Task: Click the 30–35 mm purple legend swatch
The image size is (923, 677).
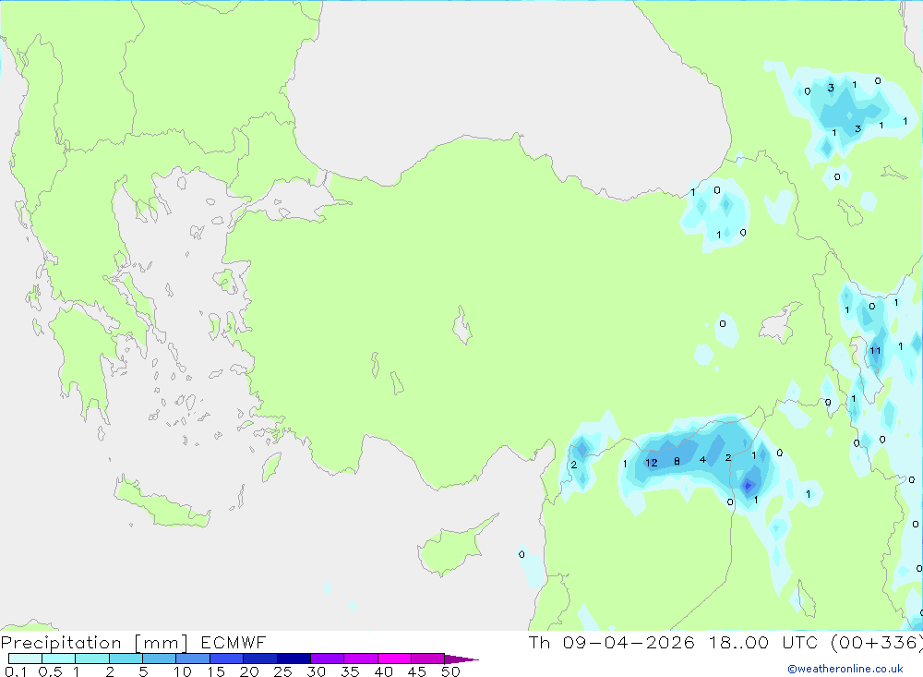Action: pos(328,659)
